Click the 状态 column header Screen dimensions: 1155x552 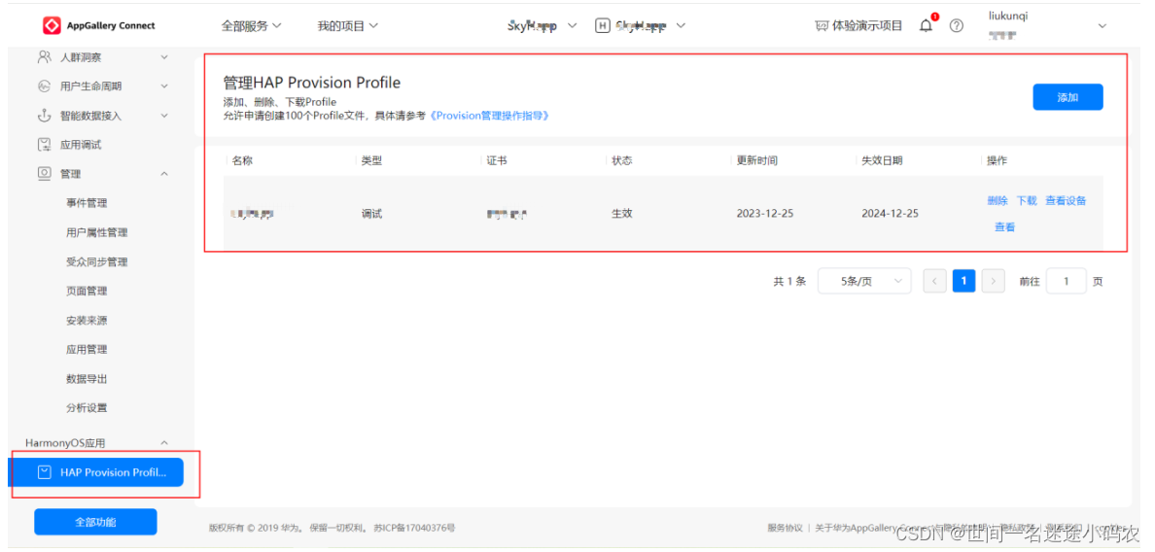click(621, 160)
